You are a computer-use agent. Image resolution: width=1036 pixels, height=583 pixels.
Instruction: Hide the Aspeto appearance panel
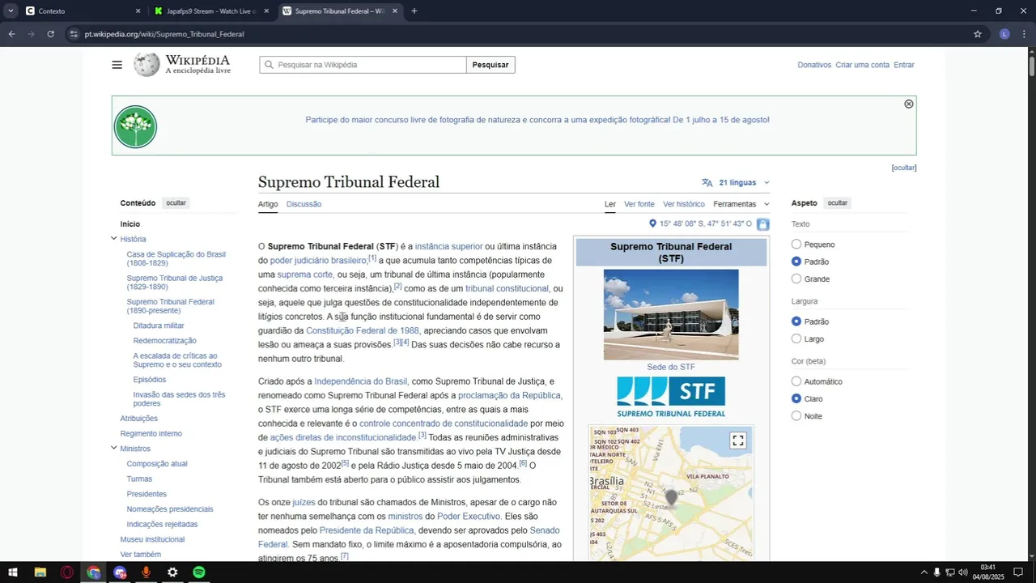[x=838, y=203]
